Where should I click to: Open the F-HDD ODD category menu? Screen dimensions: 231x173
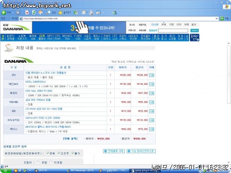click(x=78, y=37)
